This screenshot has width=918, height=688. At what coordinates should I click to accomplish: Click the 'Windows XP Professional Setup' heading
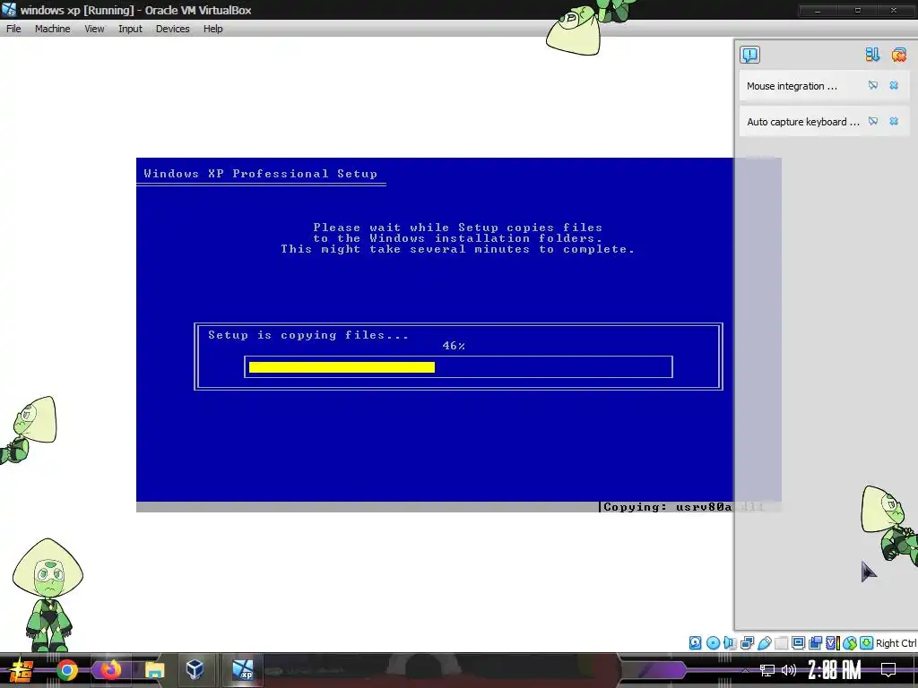coord(261,174)
